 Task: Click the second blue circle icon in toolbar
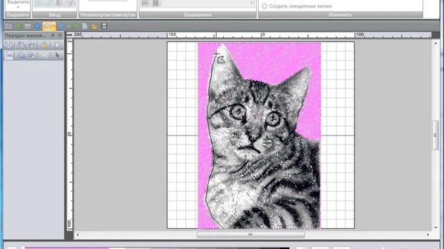click(61, 26)
